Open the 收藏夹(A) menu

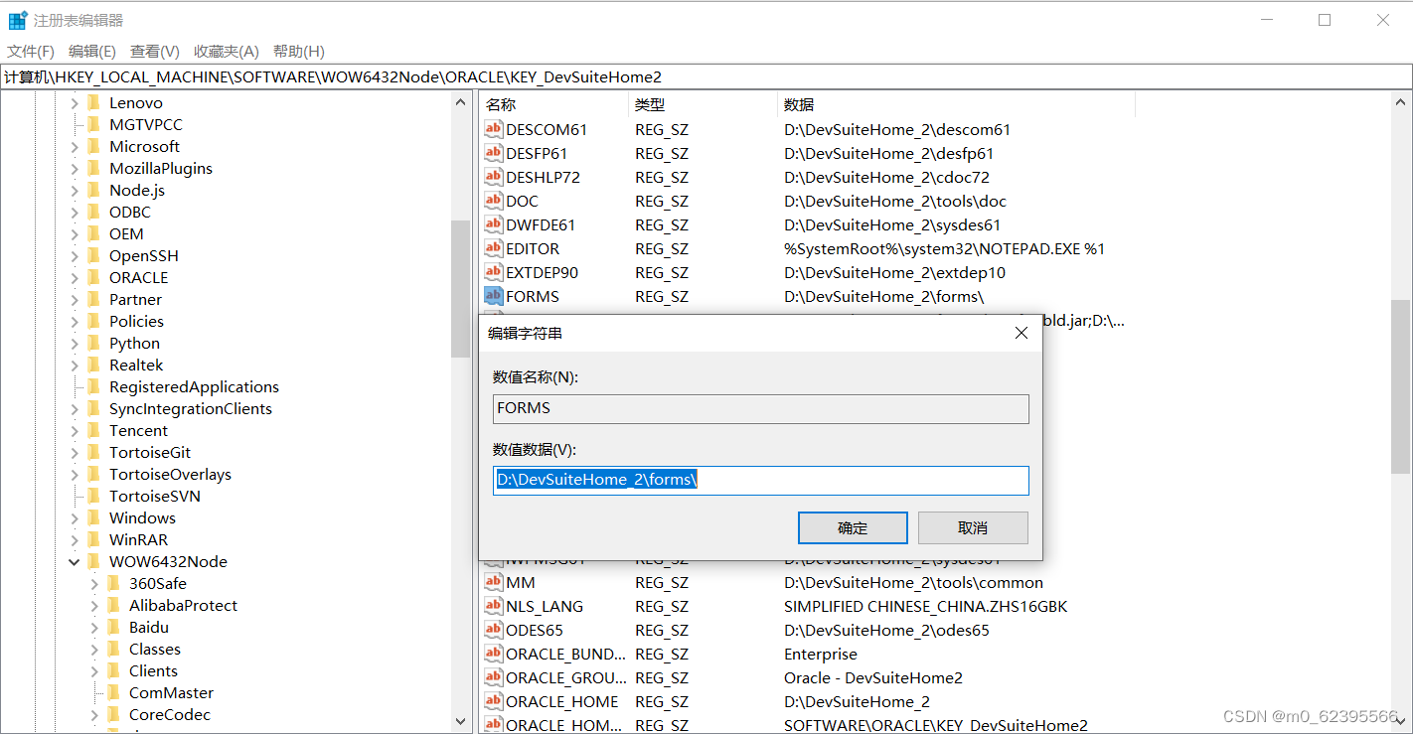click(x=226, y=52)
